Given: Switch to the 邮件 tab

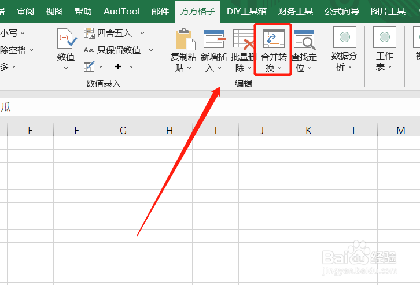Looking at the screenshot, I should tap(160, 11).
